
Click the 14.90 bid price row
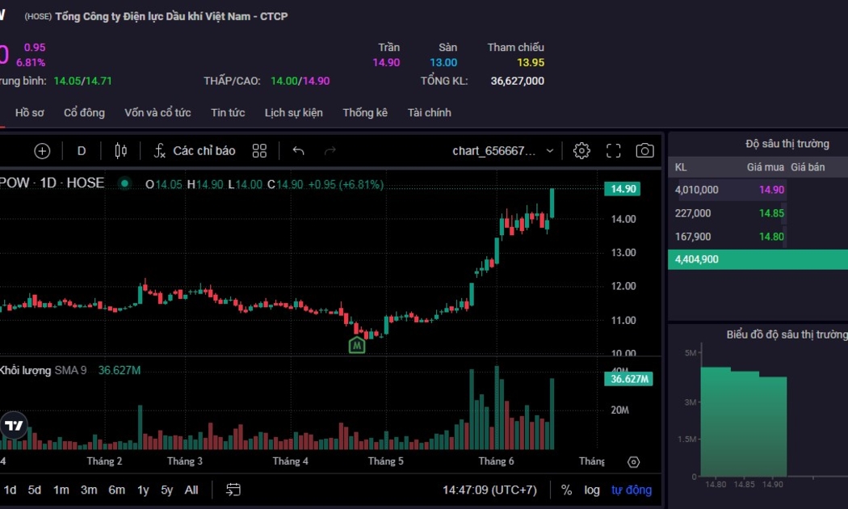770,190
